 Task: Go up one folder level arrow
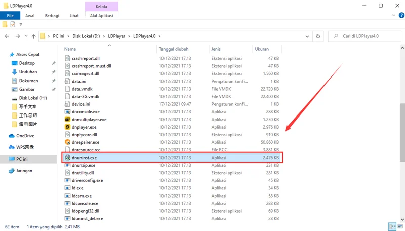tap(33, 36)
